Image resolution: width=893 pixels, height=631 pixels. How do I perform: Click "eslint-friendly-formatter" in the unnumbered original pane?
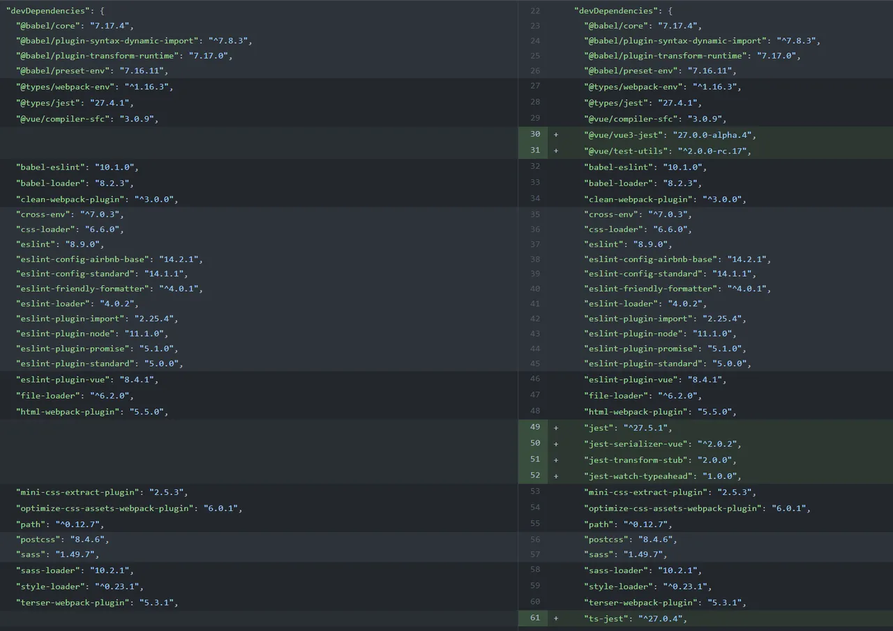pos(83,288)
